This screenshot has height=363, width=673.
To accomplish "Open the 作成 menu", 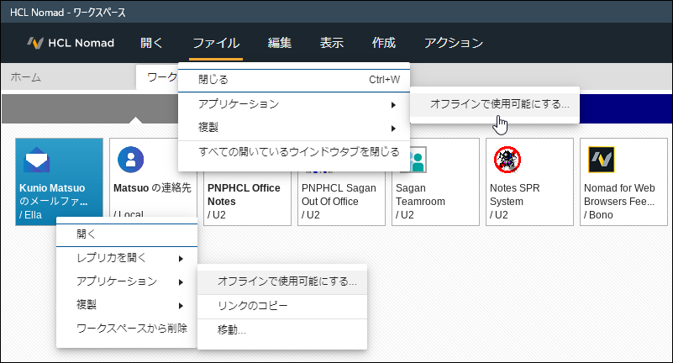I will click(x=384, y=43).
